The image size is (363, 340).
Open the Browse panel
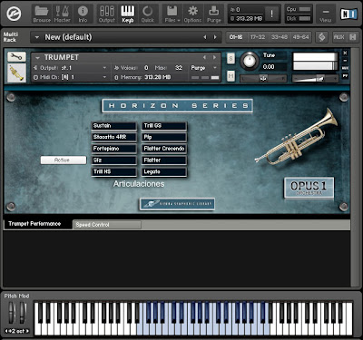[x=42, y=15]
